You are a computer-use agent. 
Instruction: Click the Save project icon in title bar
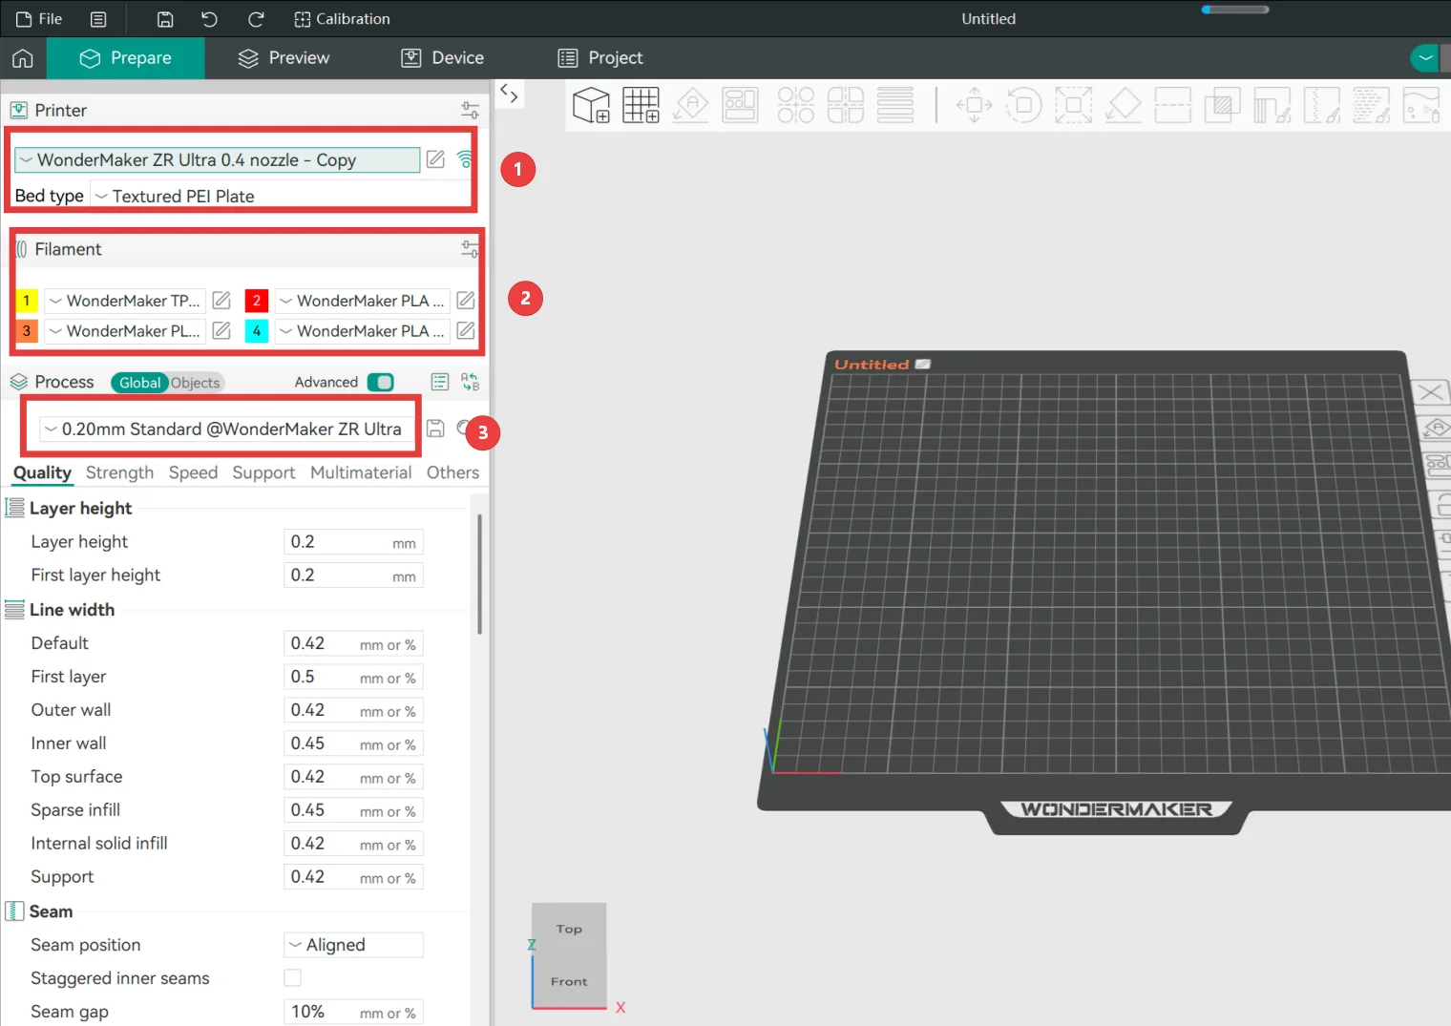pyautogui.click(x=165, y=19)
